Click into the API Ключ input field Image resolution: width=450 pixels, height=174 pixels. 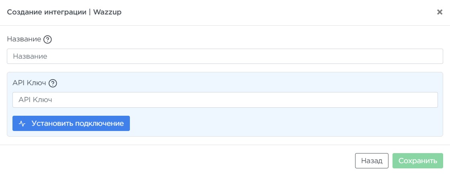pos(225,100)
